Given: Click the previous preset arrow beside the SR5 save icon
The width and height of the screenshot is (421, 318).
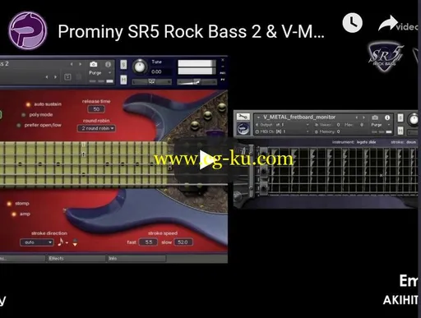Looking at the screenshot, I should click(47, 77).
